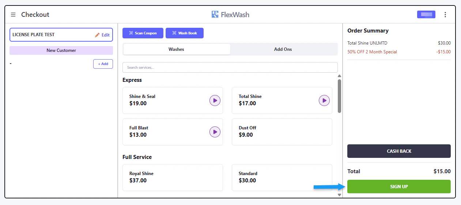Image resolution: width=461 pixels, height=205 pixels.
Task: Select the Standard $30.00 service
Action: (x=282, y=178)
